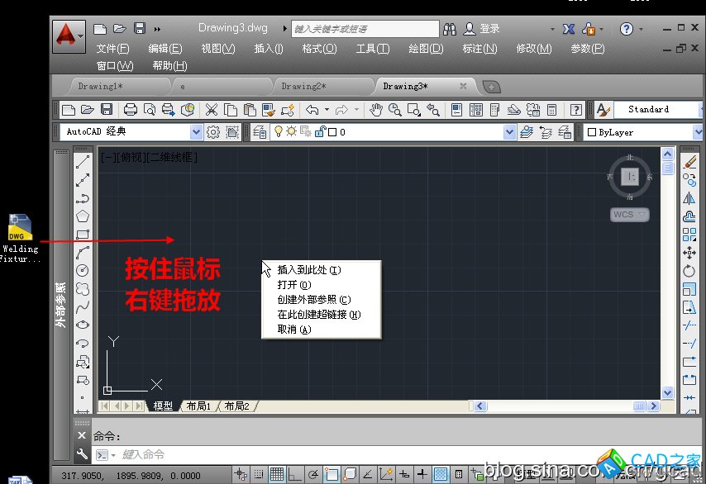Viewport: 706px width, 484px height.
Task: Click 取消 in the context menu
Action: click(294, 330)
